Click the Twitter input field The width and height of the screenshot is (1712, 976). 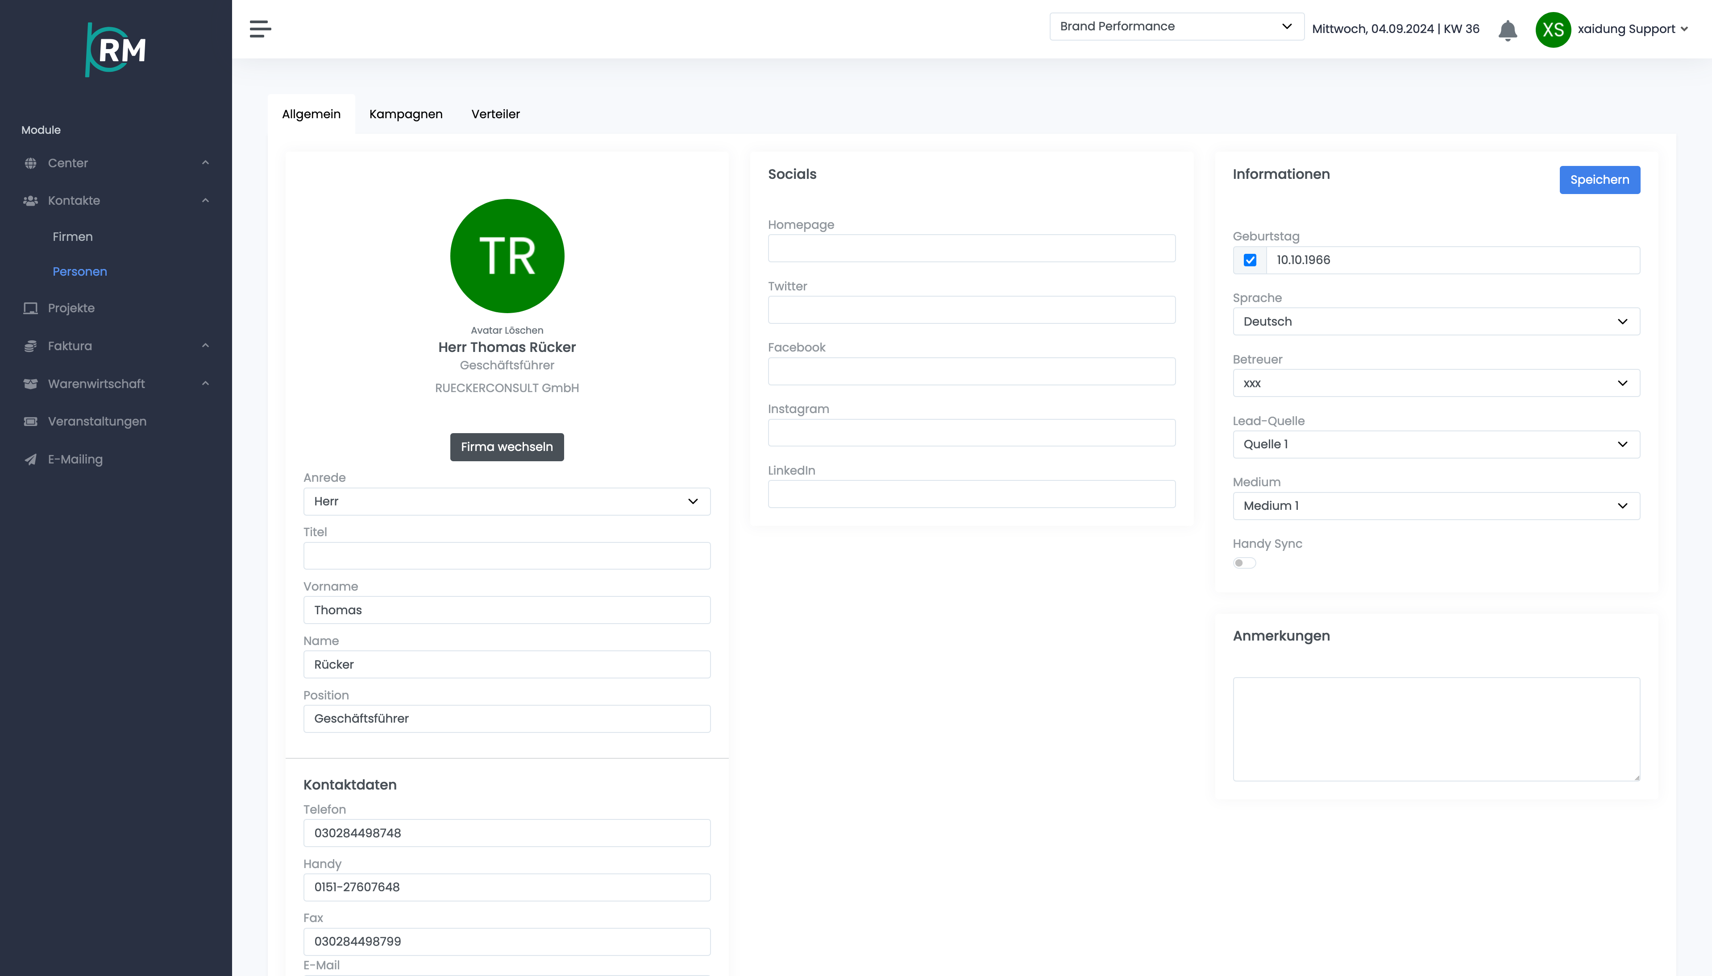click(971, 310)
